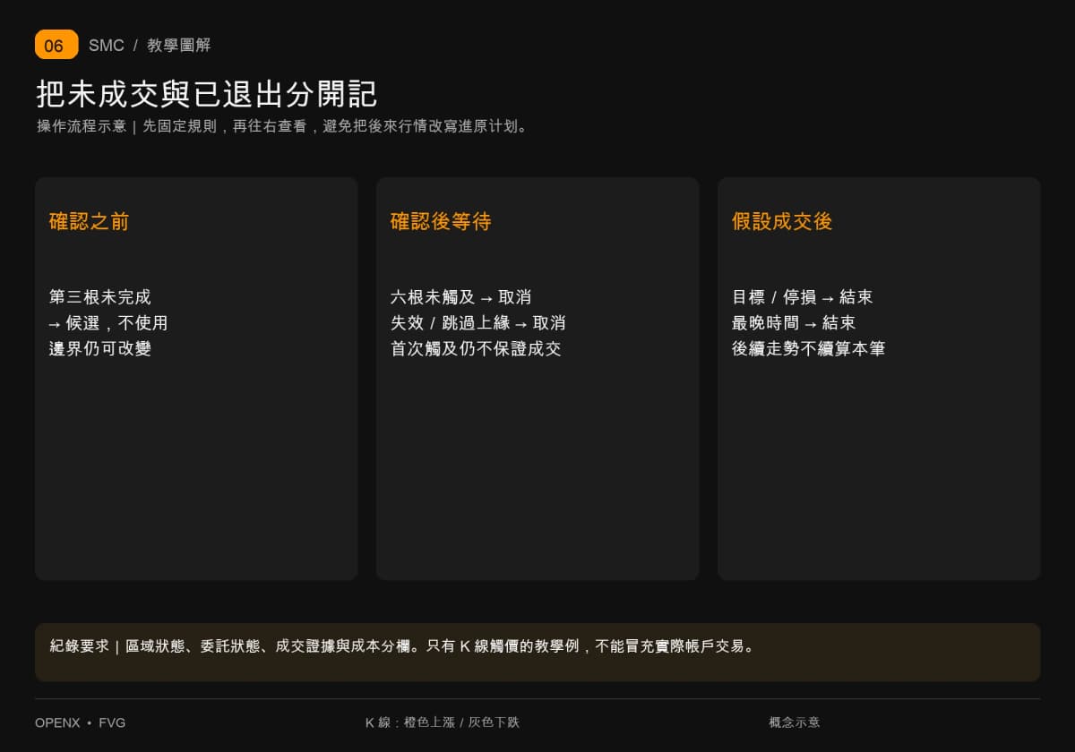The width and height of the screenshot is (1075, 752).
Task: Select the 'SMC / 教學圖解' breadcrumb text
Action: pos(150,46)
